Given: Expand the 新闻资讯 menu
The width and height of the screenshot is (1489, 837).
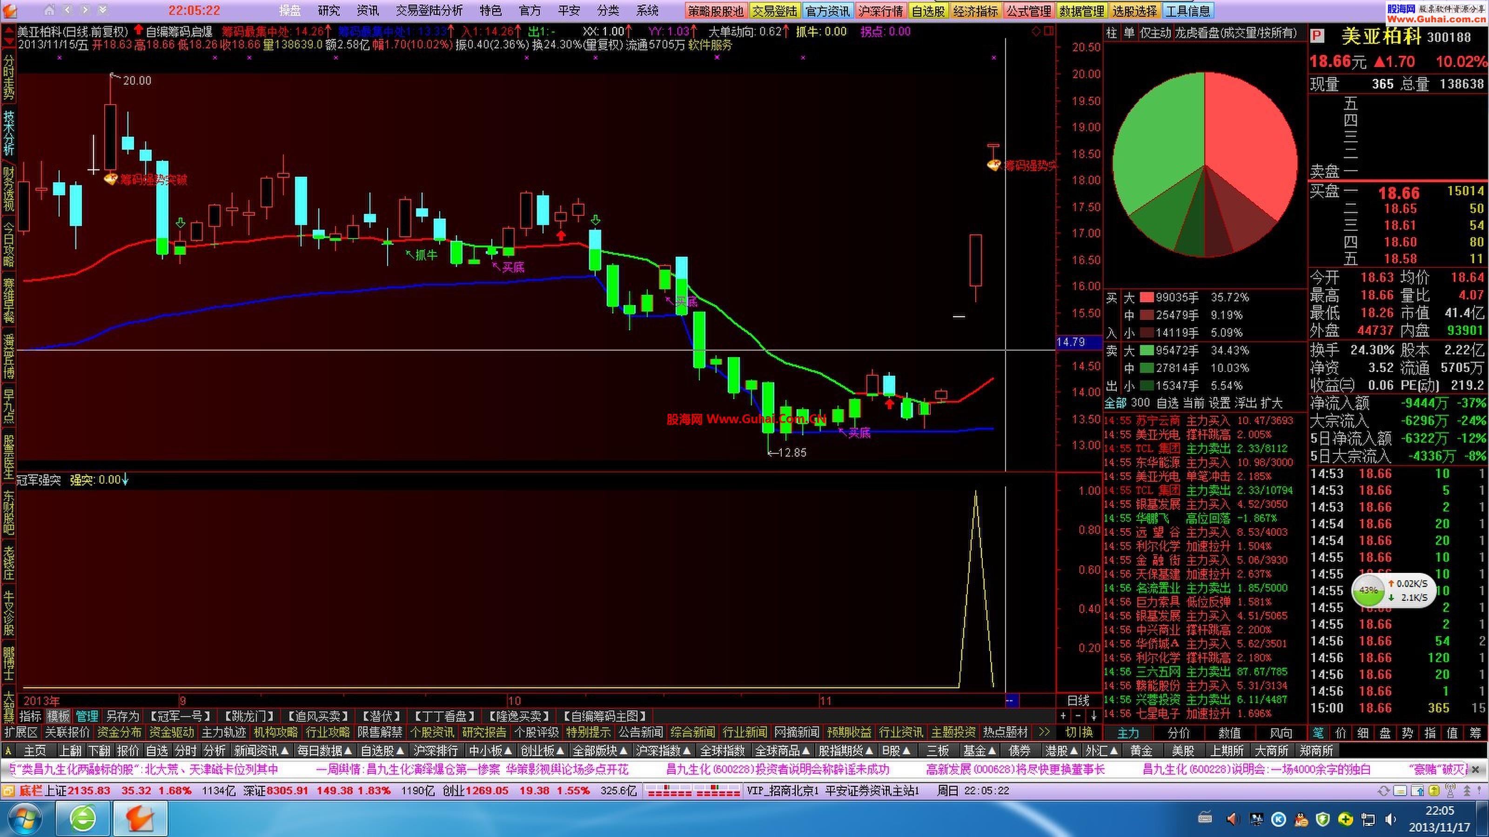Looking at the screenshot, I should (x=261, y=751).
